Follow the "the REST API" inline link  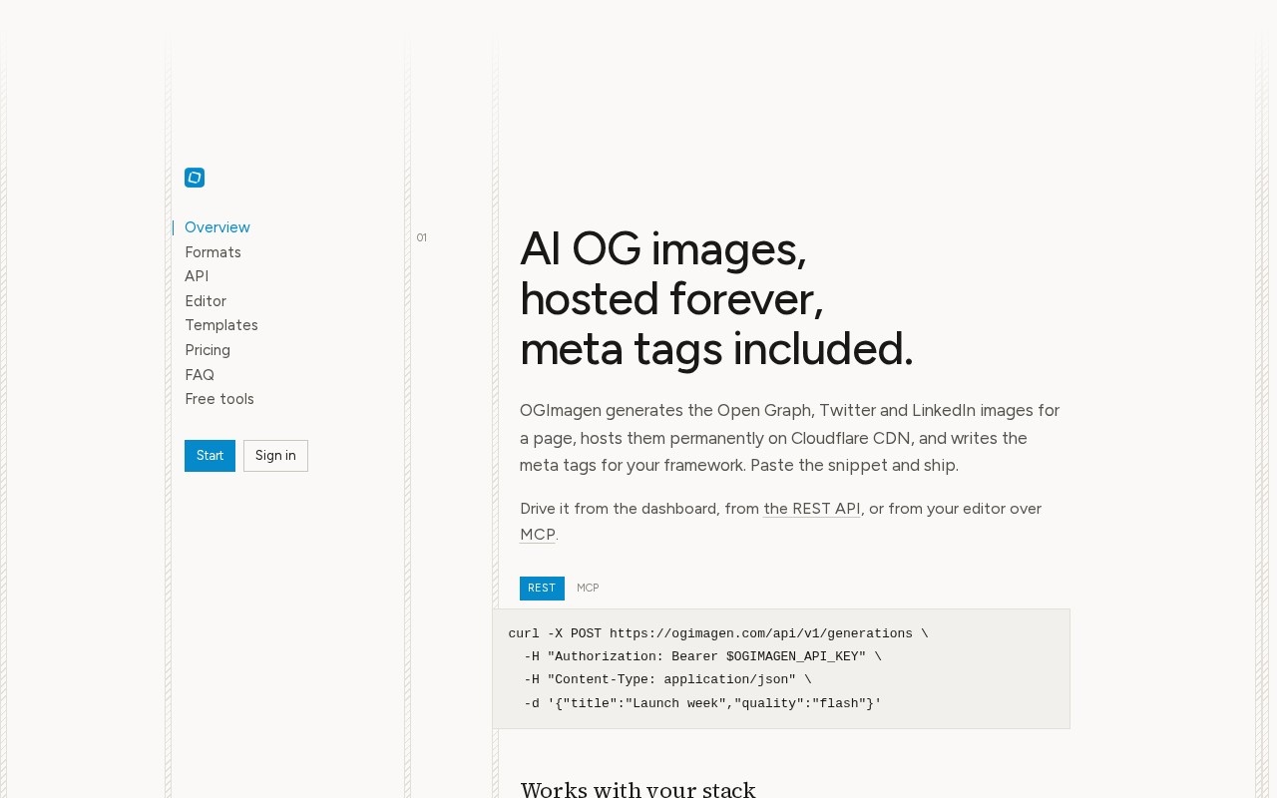tap(812, 509)
